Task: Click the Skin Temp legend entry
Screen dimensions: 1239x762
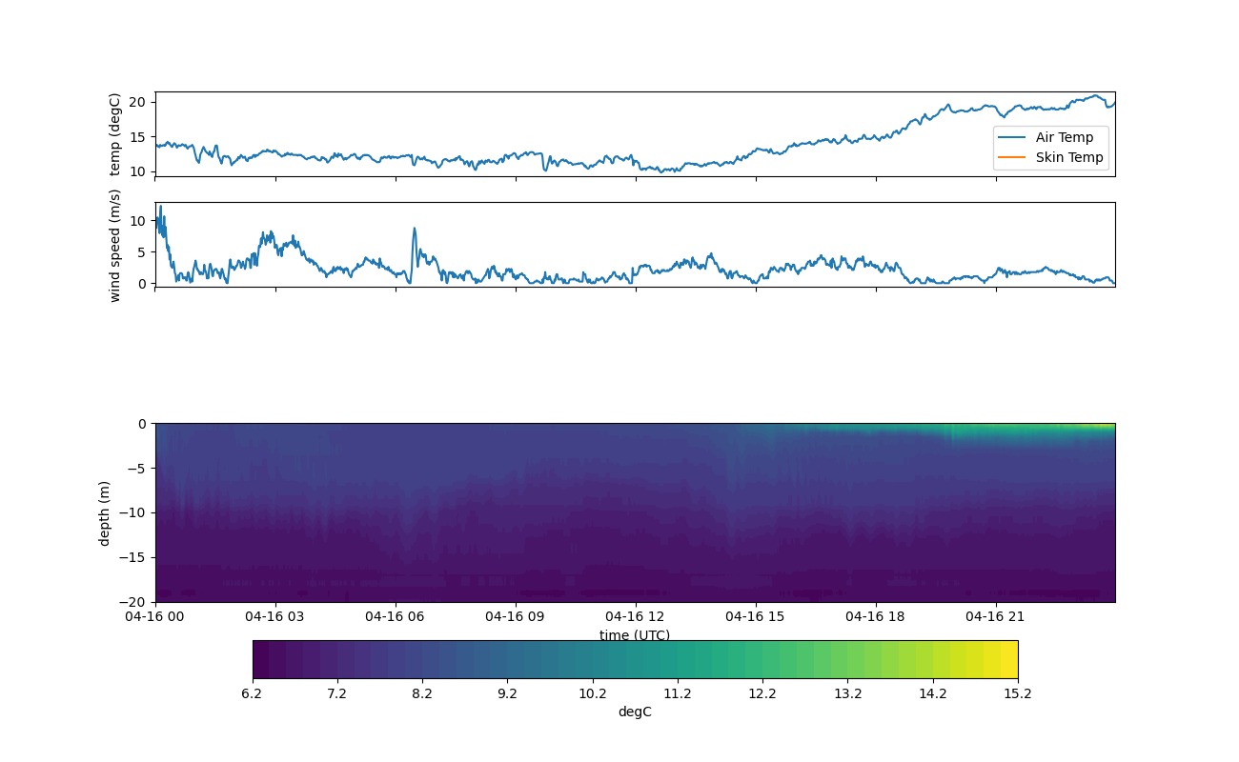Action: pyautogui.click(x=1068, y=158)
